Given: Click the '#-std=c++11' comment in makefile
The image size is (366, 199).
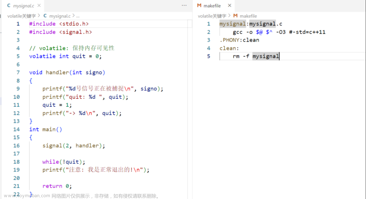Looking at the screenshot, I should [x=307, y=32].
